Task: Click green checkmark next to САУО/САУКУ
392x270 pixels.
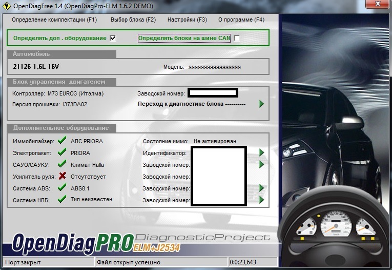Action: (62, 164)
